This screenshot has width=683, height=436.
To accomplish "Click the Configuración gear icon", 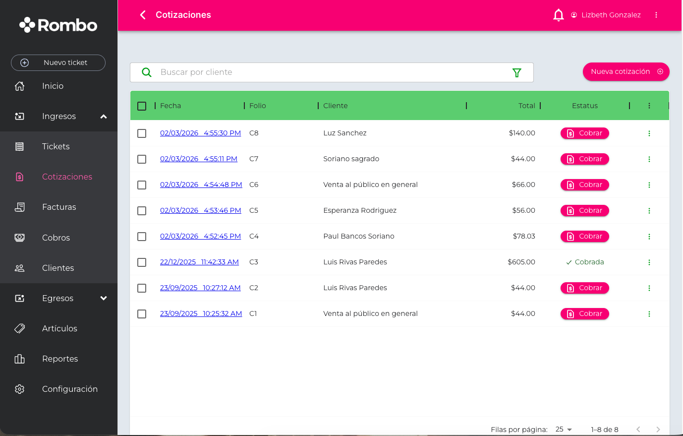I will [x=19, y=389].
